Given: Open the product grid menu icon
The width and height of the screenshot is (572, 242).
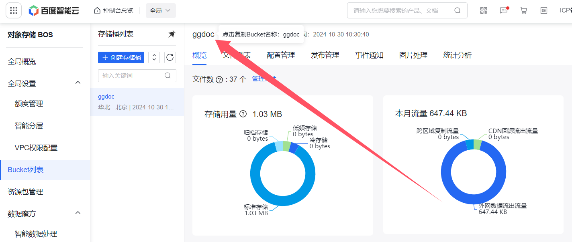Looking at the screenshot, I should (13, 11).
